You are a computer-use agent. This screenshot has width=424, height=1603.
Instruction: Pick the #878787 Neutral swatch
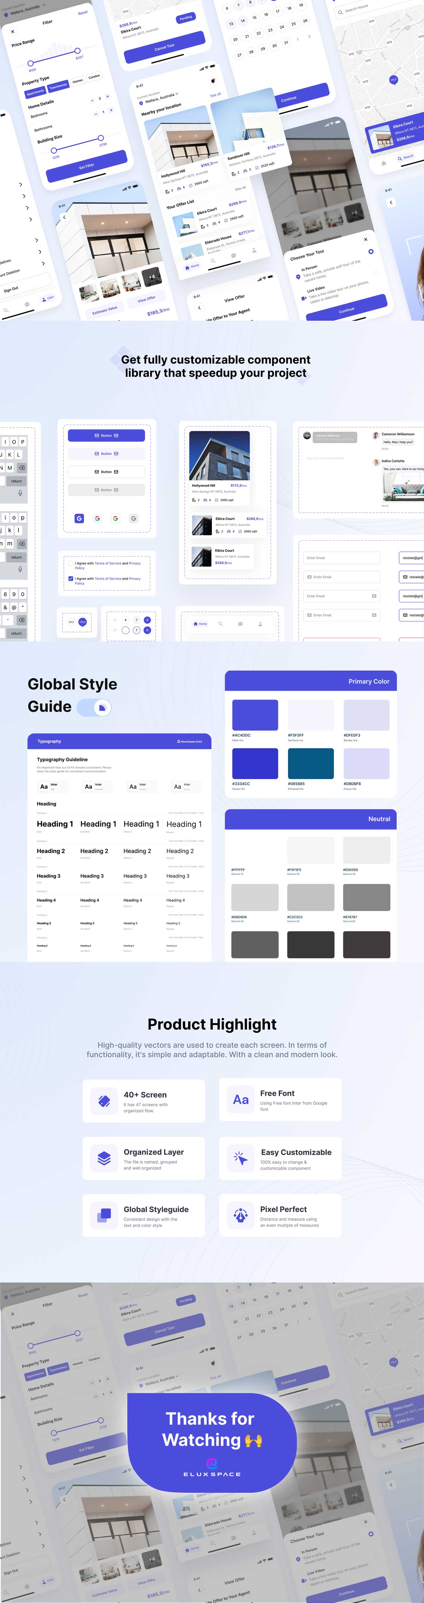tap(367, 898)
